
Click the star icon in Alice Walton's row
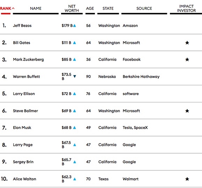pos(187,179)
